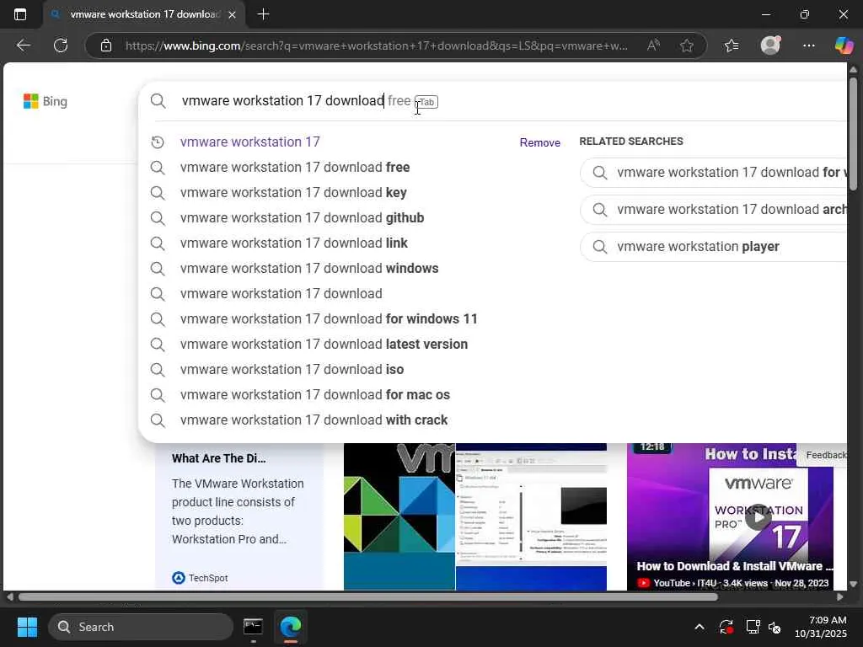This screenshot has width=863, height=647.
Task: Choose suggestion ending latest version
Action: 324,345
